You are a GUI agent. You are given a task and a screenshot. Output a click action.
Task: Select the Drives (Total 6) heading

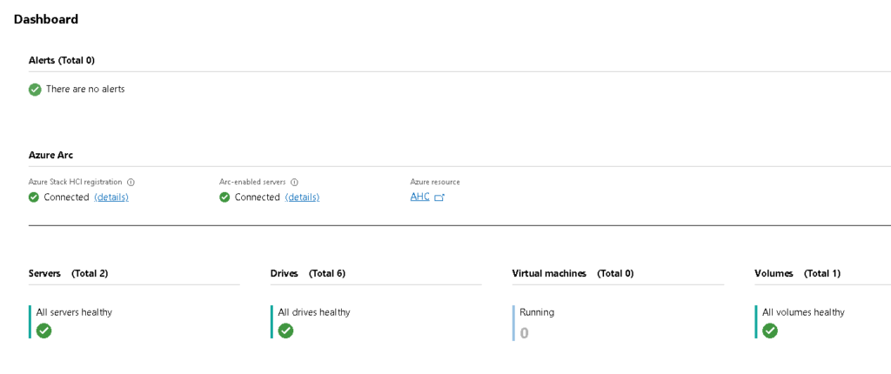[308, 273]
